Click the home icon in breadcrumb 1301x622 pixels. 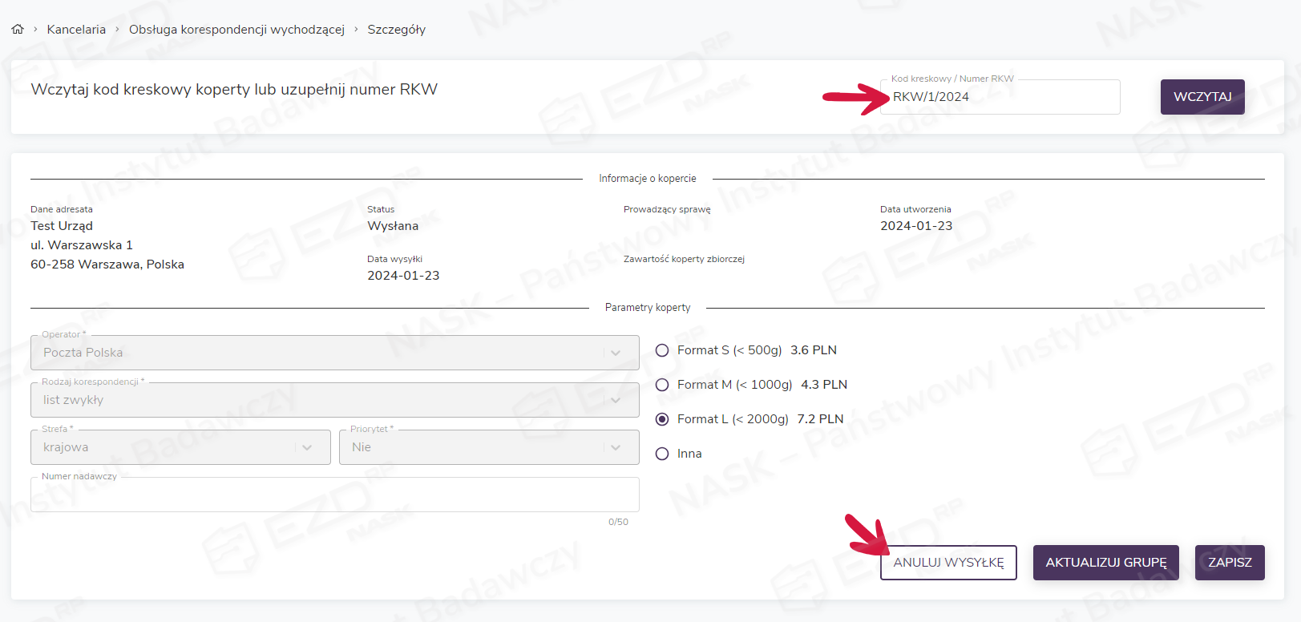point(18,29)
